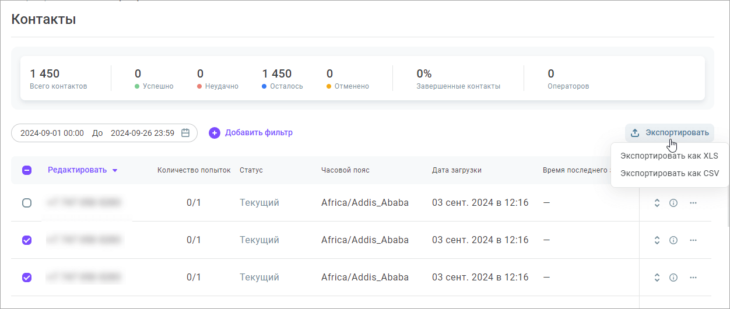Open calendar icon in date range field
The width and height of the screenshot is (730, 309).
185,133
